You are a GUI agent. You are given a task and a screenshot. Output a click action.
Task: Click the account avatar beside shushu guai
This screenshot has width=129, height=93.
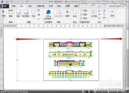click(125, 6)
